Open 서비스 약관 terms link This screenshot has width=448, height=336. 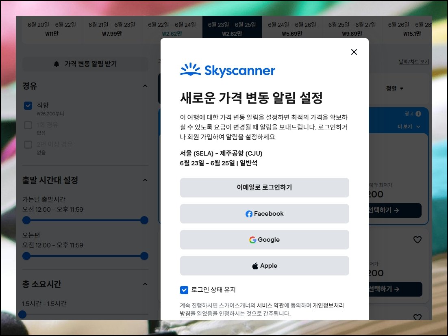[270, 306]
